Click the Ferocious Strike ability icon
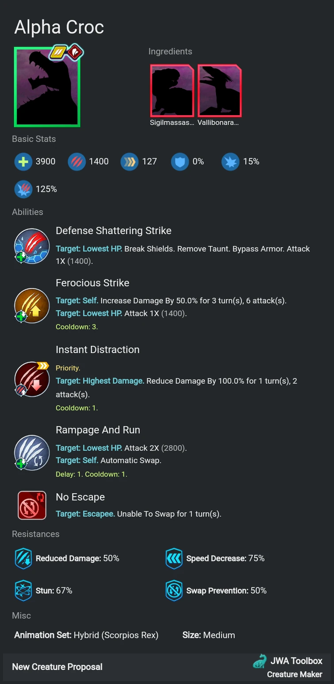Image resolution: width=334 pixels, height=684 pixels. (x=32, y=306)
